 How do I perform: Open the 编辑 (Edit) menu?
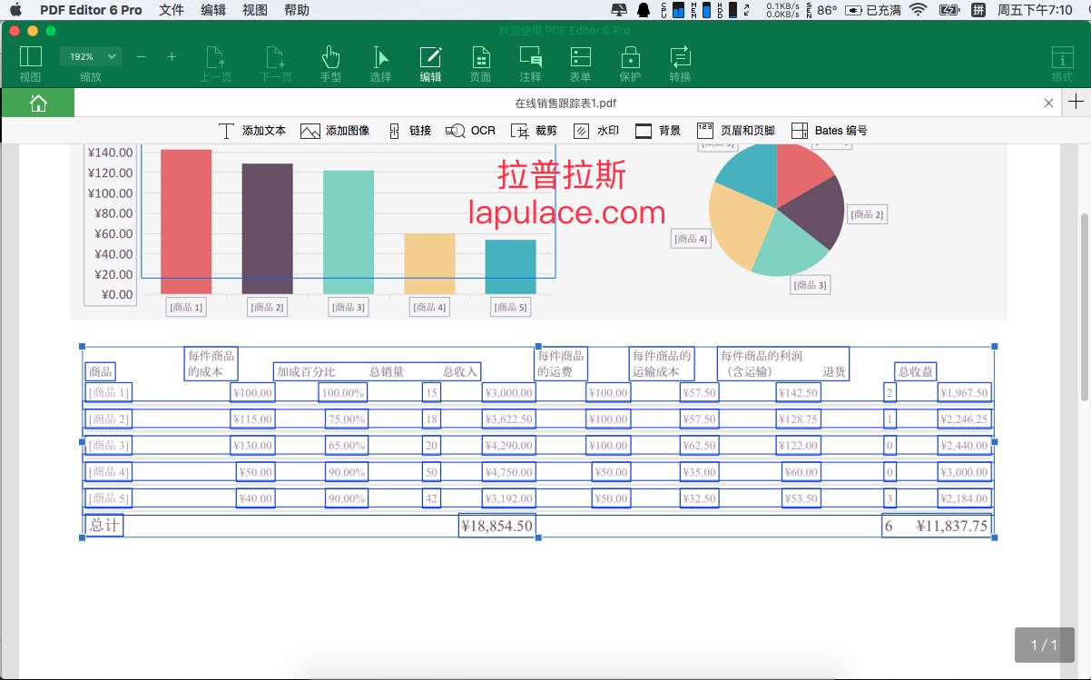tap(213, 10)
